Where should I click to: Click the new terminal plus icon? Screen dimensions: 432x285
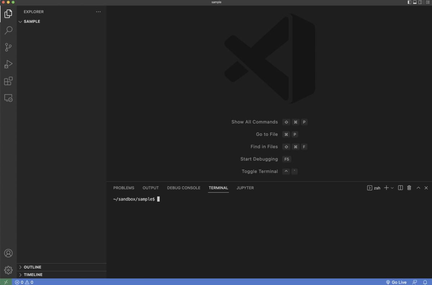tap(386, 188)
